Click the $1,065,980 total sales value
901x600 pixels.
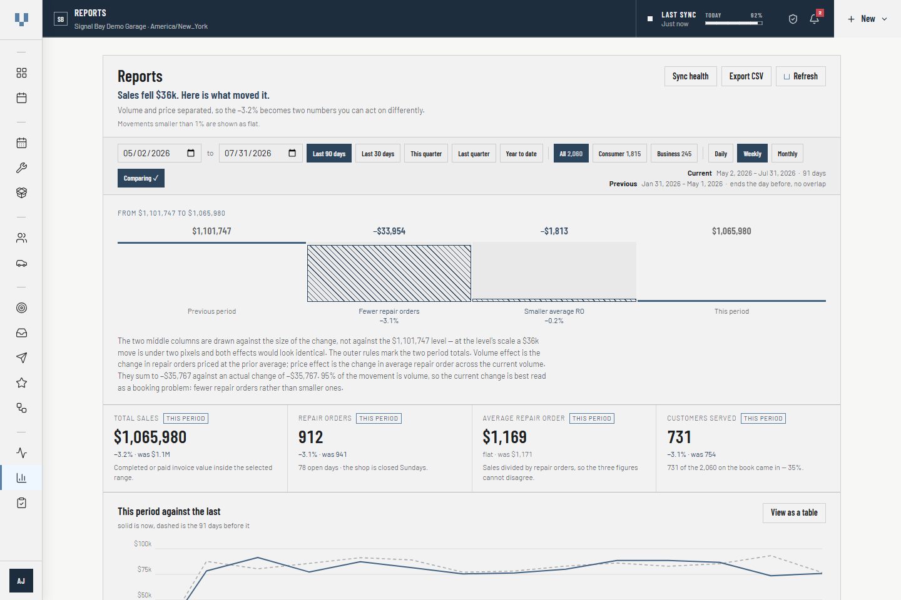coord(150,437)
